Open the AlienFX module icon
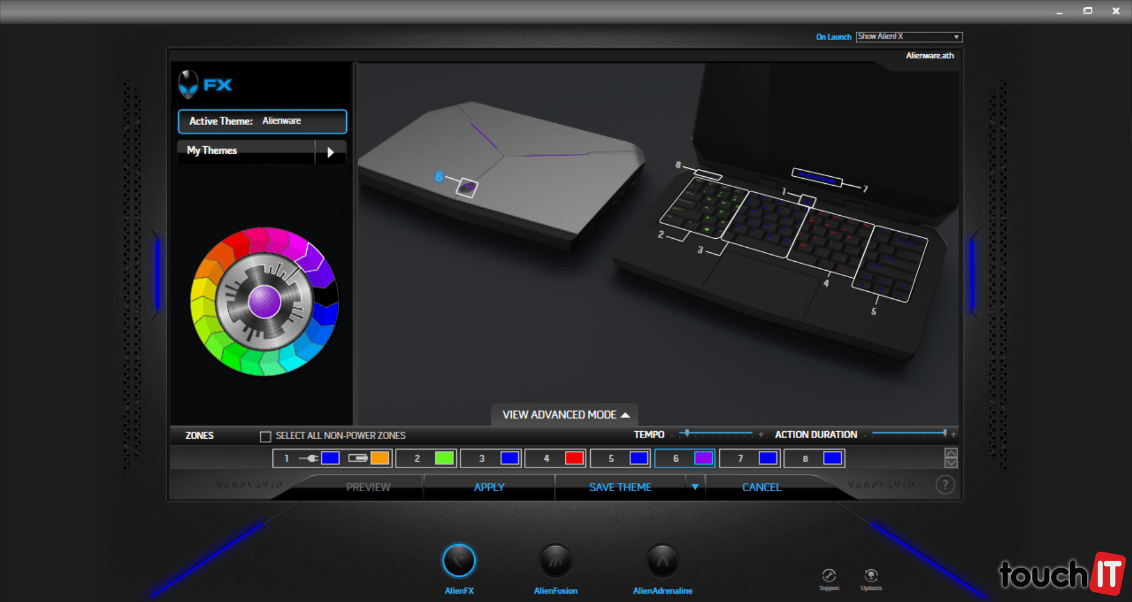 (x=459, y=560)
